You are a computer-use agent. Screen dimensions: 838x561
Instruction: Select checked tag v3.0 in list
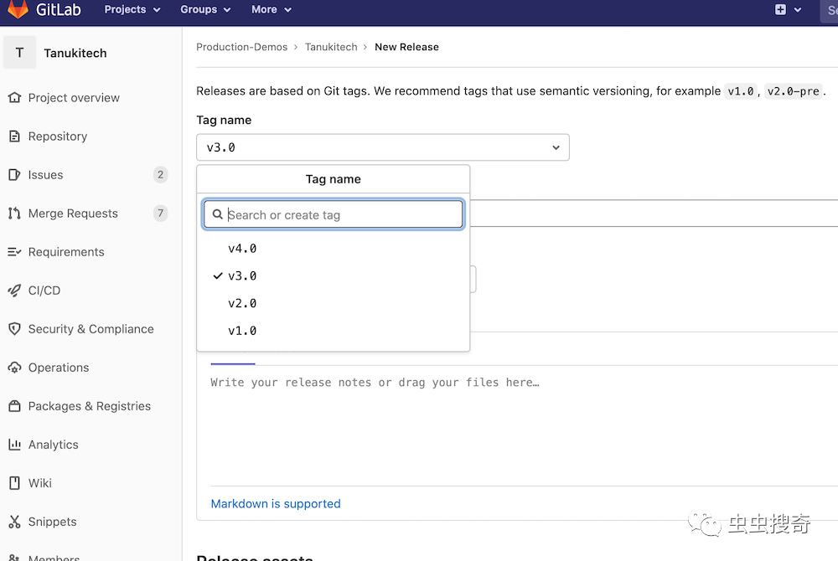pyautogui.click(x=333, y=276)
